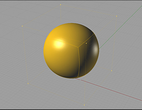This screenshot has width=142, height=110.
Task: Select cage control point at top-left corner
Action: pyautogui.click(x=22, y=26)
